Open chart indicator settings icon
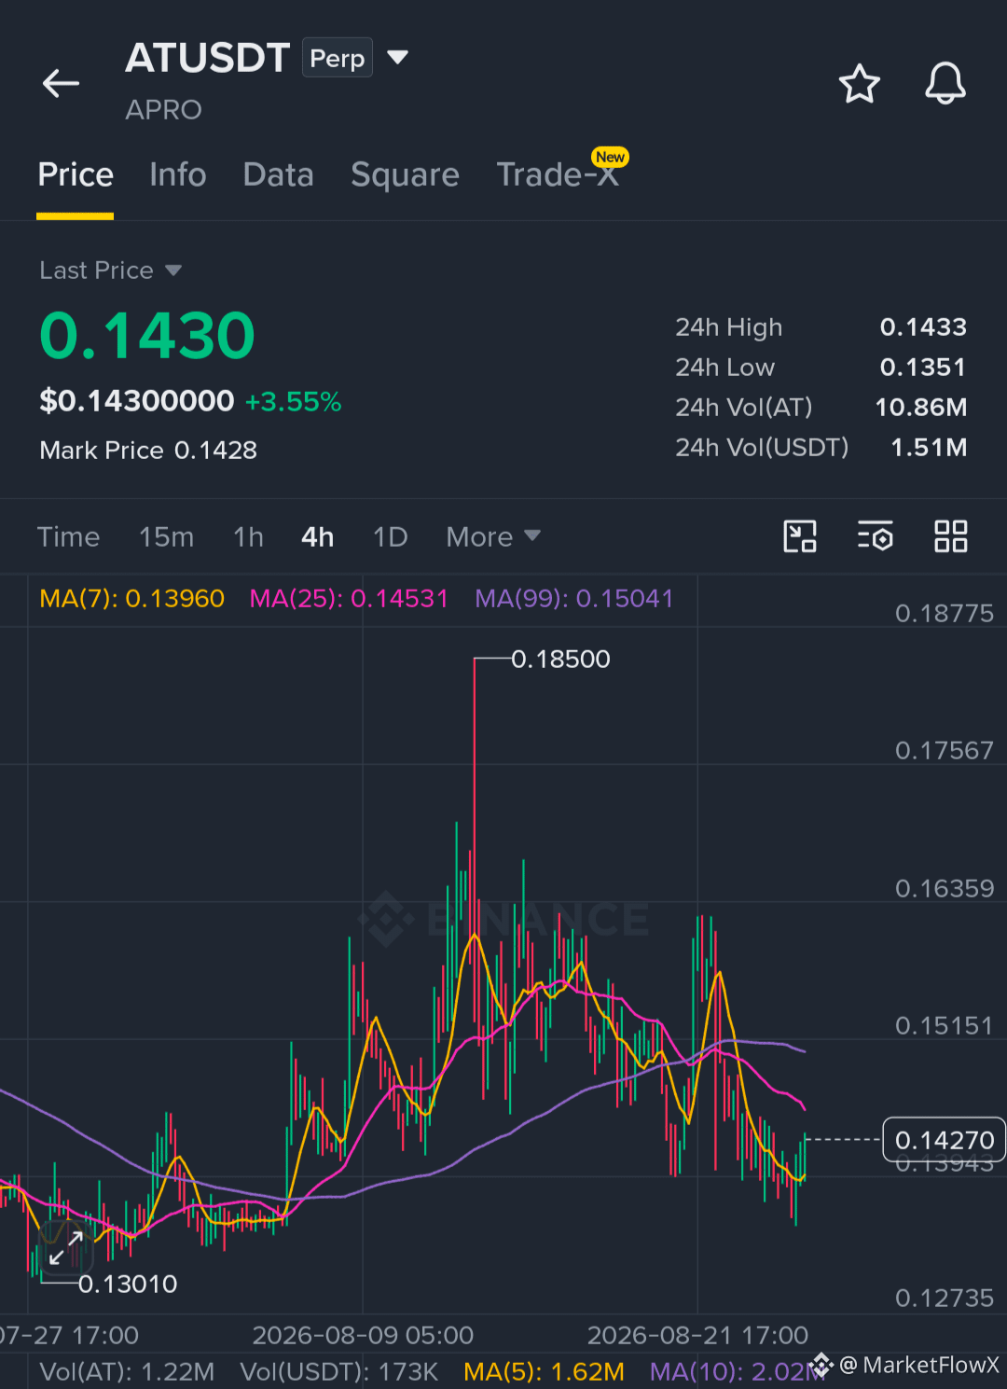1007x1389 pixels. tap(875, 536)
